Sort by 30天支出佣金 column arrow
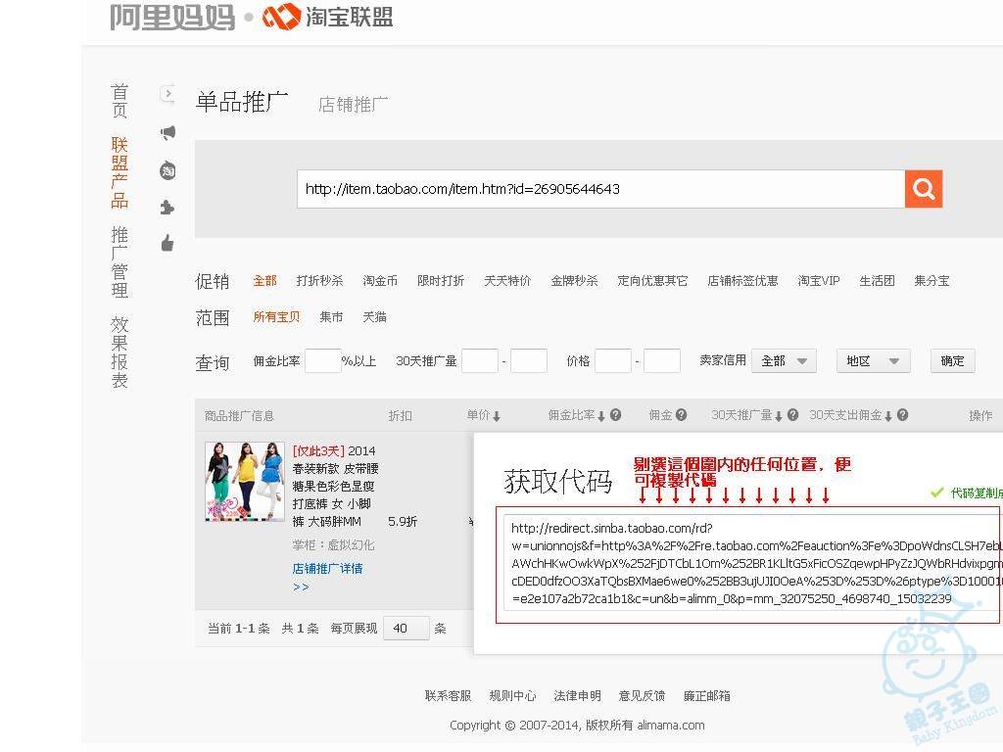The height and width of the screenshot is (752, 1003). (888, 416)
